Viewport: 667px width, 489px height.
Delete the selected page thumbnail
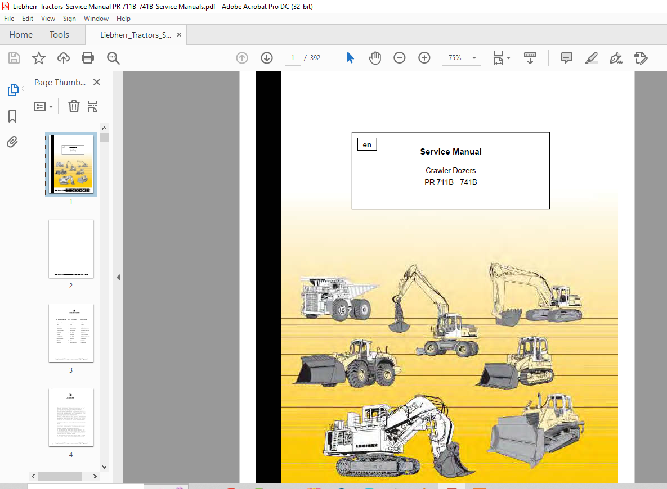pos(74,106)
